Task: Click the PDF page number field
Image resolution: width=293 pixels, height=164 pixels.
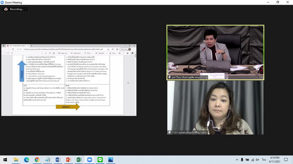Action: [4, 53]
